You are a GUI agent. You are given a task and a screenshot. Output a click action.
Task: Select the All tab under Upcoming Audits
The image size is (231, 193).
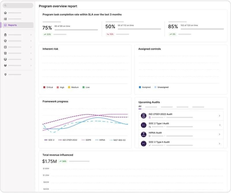point(140,106)
